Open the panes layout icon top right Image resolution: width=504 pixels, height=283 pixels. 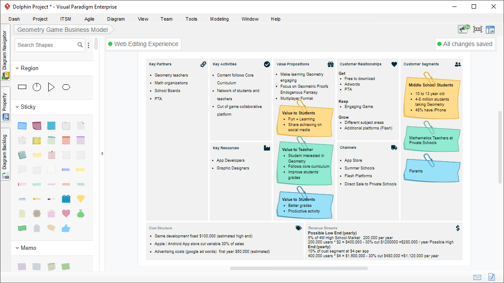(x=490, y=29)
